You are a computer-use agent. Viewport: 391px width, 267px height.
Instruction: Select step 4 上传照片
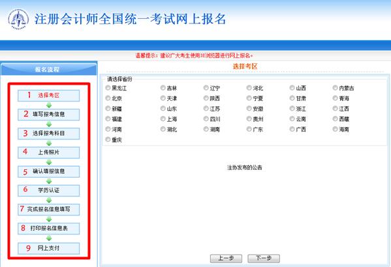48,152
